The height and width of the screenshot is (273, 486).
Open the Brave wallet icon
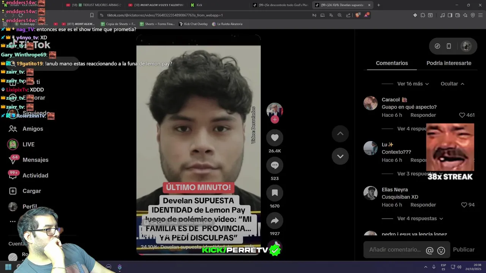tap(458, 15)
